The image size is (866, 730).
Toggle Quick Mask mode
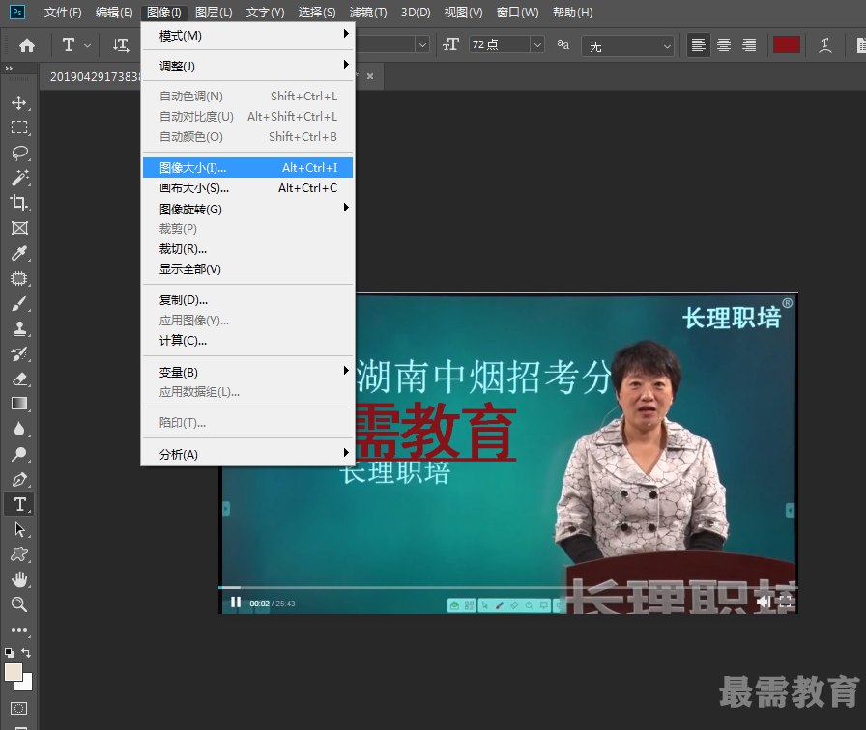(18, 709)
